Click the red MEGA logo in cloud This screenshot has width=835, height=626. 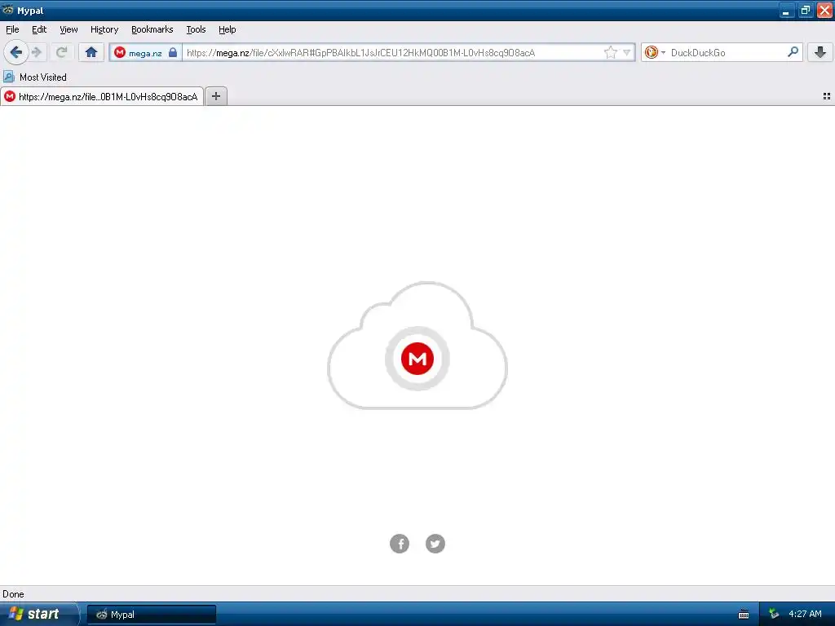(x=417, y=359)
